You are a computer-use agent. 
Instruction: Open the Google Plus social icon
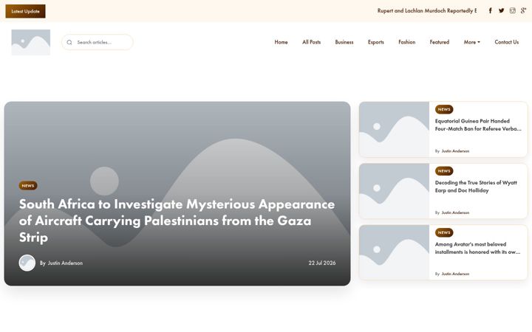pyautogui.click(x=524, y=10)
